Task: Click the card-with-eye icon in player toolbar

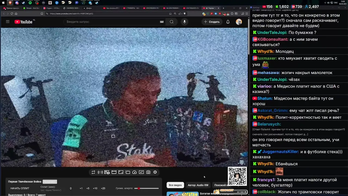Action: click(x=107, y=172)
